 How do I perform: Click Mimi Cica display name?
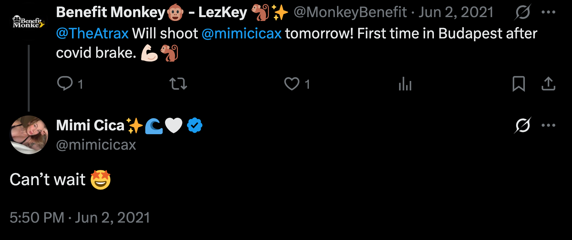(x=90, y=125)
